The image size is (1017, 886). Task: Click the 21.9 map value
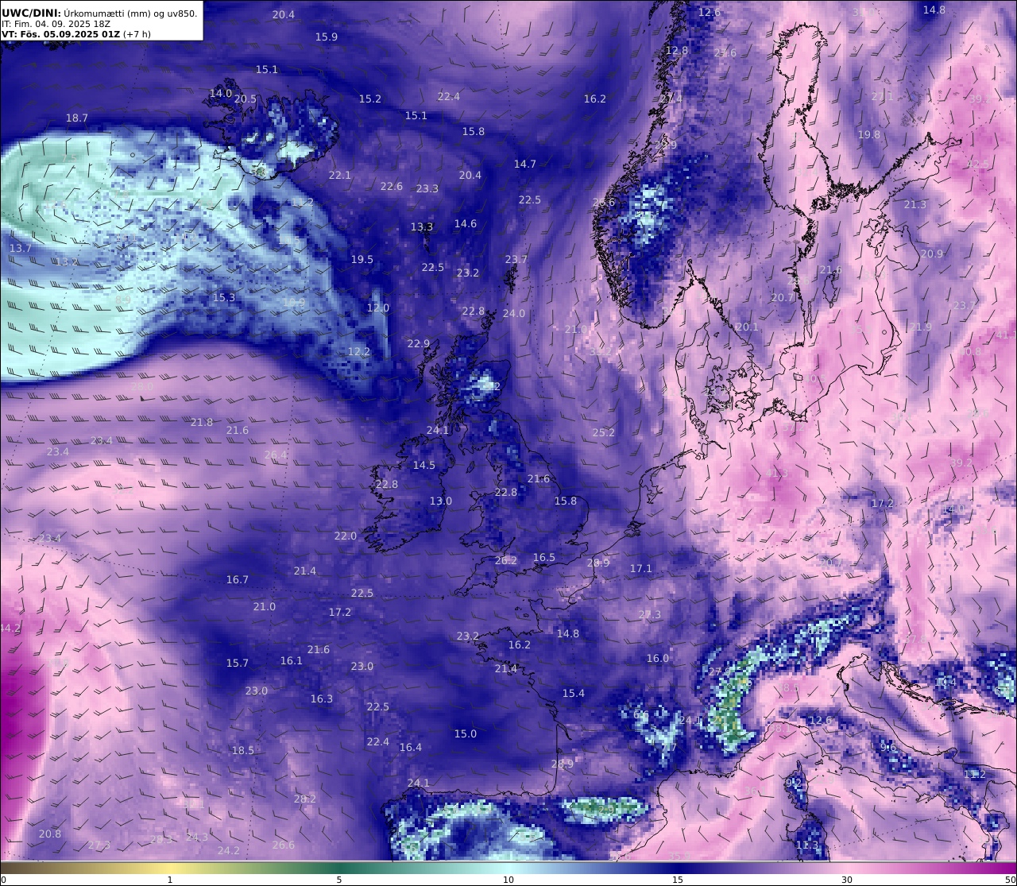tap(921, 327)
